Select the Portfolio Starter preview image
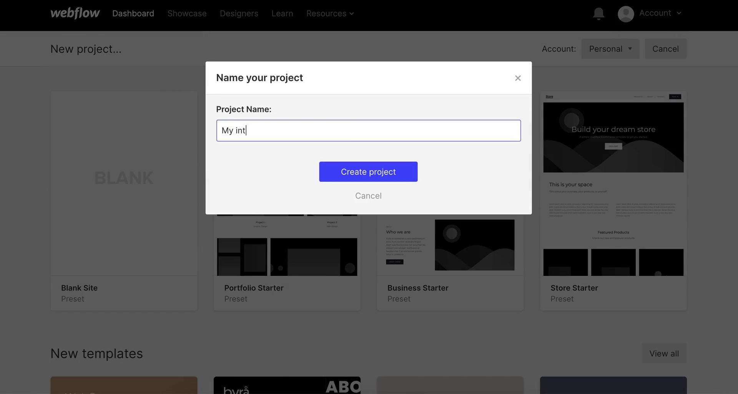738x394 pixels. (287, 245)
